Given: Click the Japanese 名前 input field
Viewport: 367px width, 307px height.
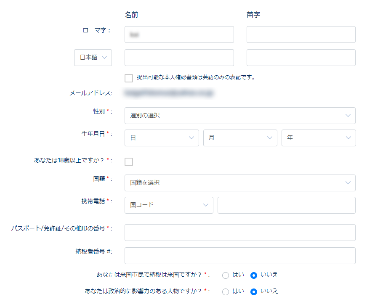Looking at the screenshot, I should point(179,58).
